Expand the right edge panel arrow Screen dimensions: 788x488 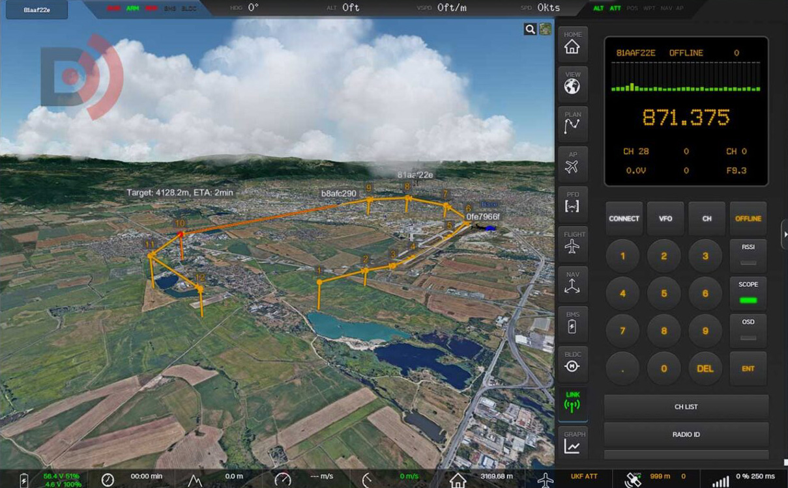(x=785, y=234)
